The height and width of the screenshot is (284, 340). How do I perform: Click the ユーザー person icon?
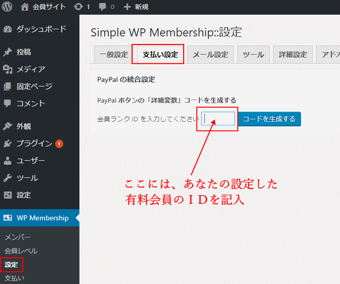tap(8, 161)
